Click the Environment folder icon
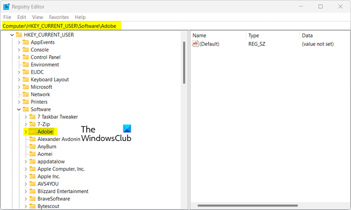351x210 pixels. pos(26,65)
